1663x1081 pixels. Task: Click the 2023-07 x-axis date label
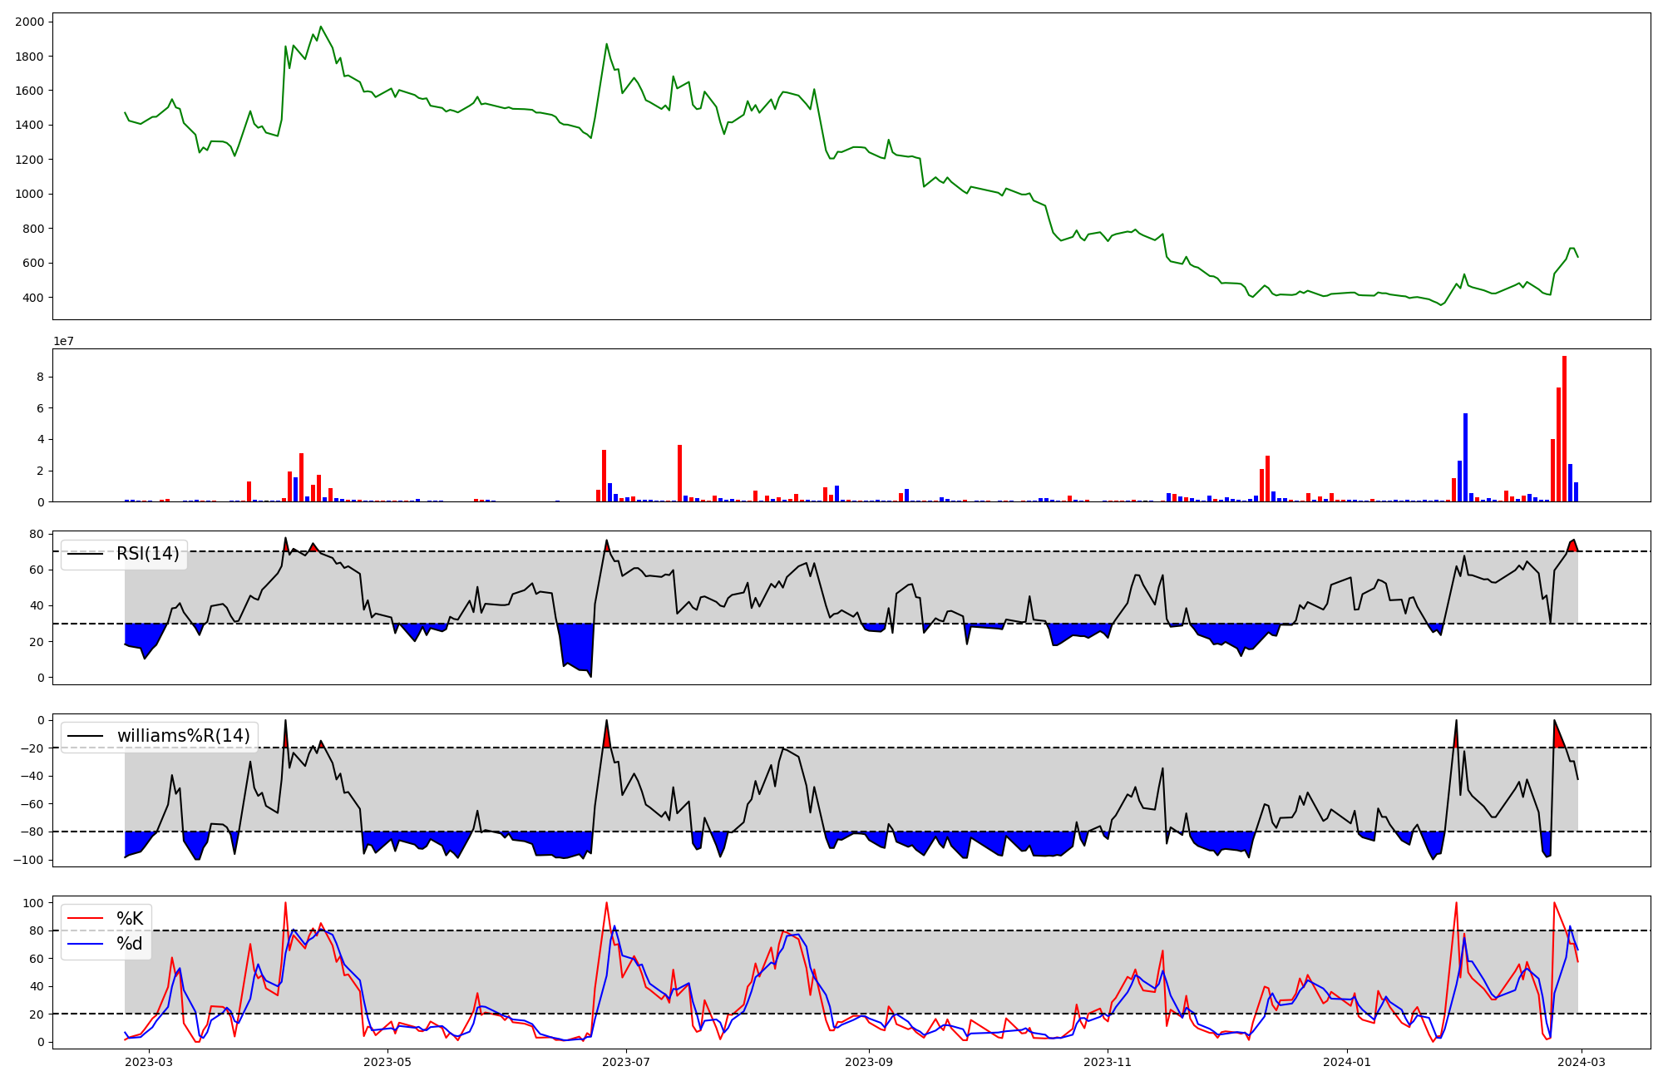625,1062
